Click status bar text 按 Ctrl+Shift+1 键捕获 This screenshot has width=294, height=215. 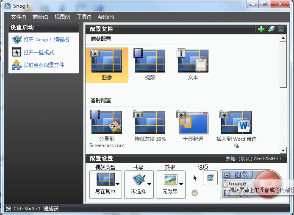pos(32,209)
